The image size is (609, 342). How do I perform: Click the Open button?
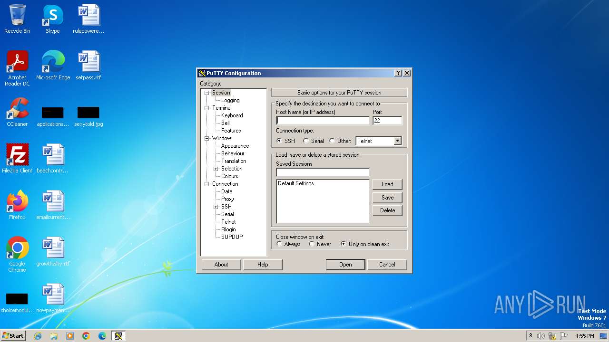click(345, 265)
